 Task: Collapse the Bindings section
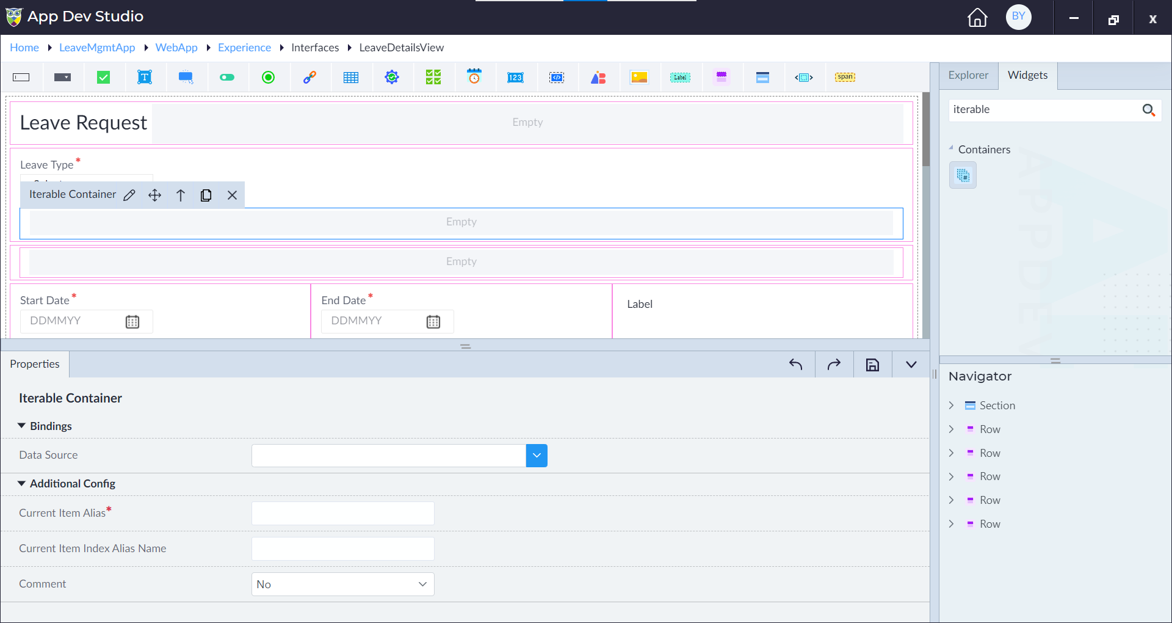(x=21, y=426)
